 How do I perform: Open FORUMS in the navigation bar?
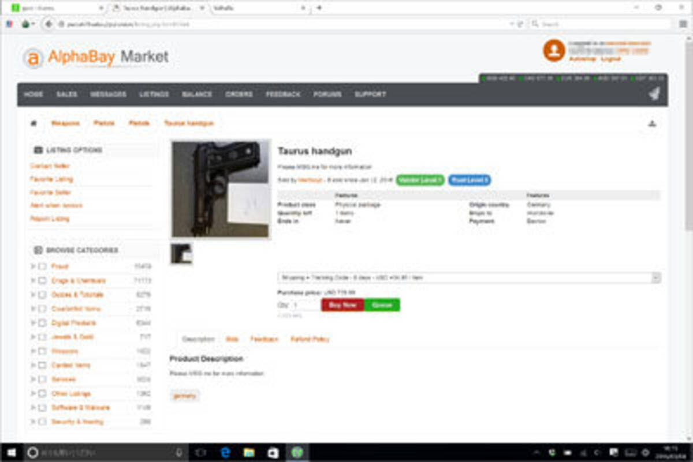coord(327,94)
